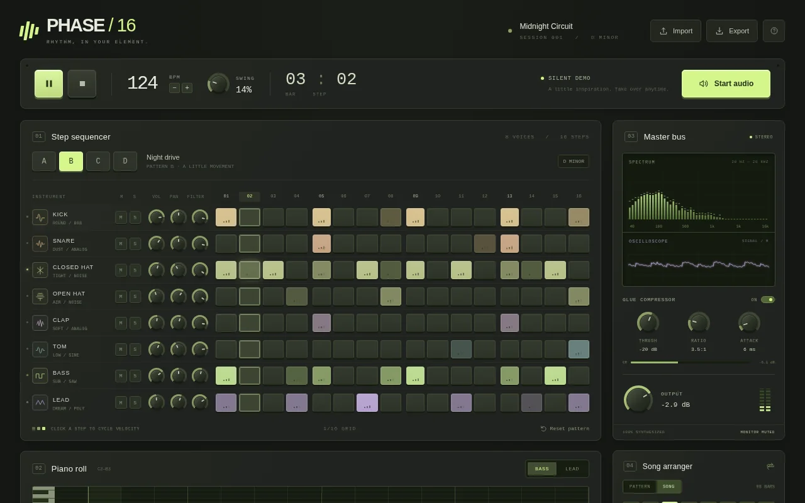Switch to pattern A
Image resolution: width=805 pixels, height=503 pixels.
pos(44,161)
